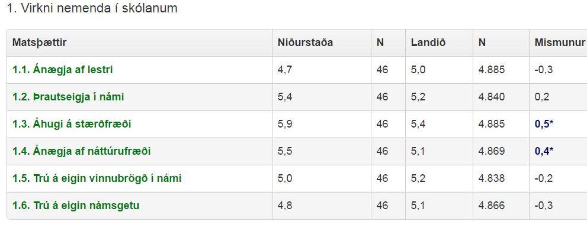587x225 pixels.
Task: Open the '1.2. Þrautseigja í námi' link
Action: click(x=68, y=97)
